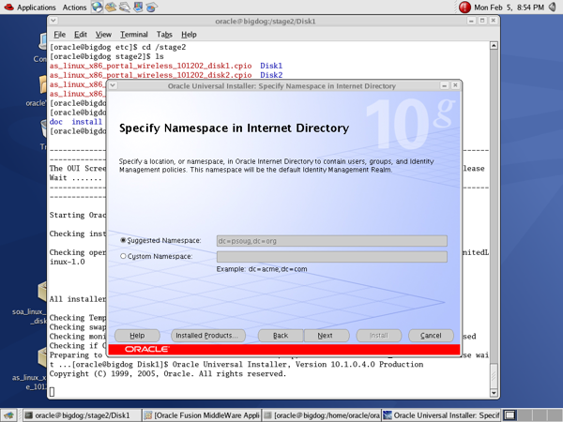Open the terminal File menu

[x=60, y=35]
